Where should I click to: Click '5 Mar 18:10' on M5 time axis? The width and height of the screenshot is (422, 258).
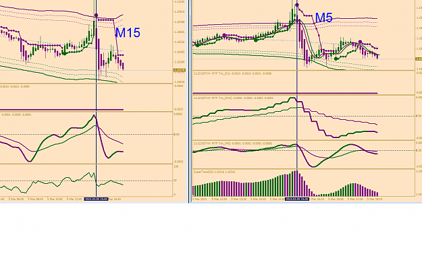pos(374,199)
